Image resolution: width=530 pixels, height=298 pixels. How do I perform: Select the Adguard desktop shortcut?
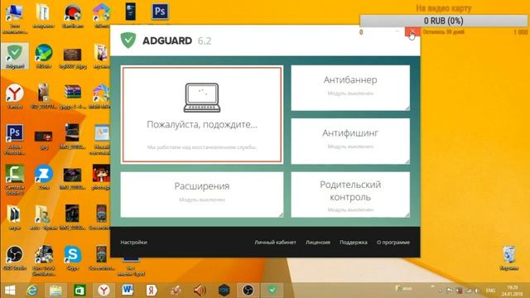[x=15, y=56]
